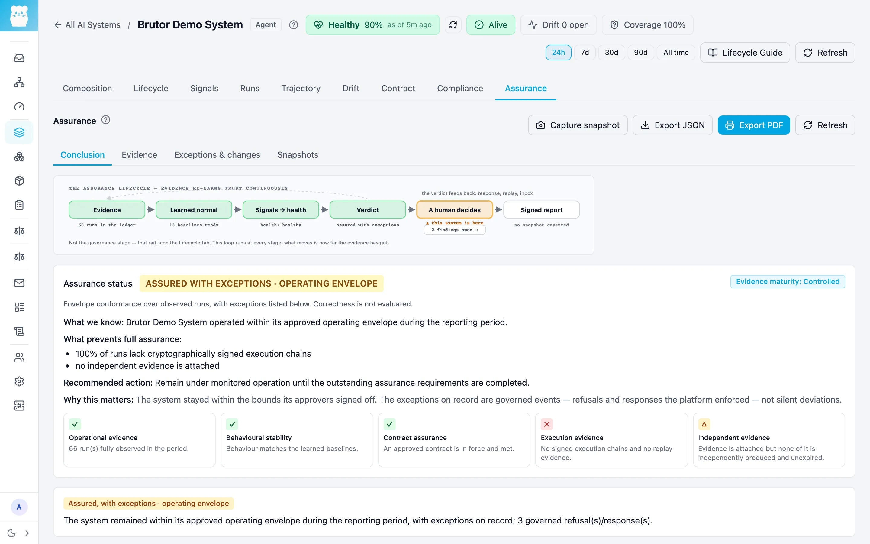Select the stacked layers sidebar icon
Image resolution: width=870 pixels, height=544 pixels.
pyautogui.click(x=19, y=132)
